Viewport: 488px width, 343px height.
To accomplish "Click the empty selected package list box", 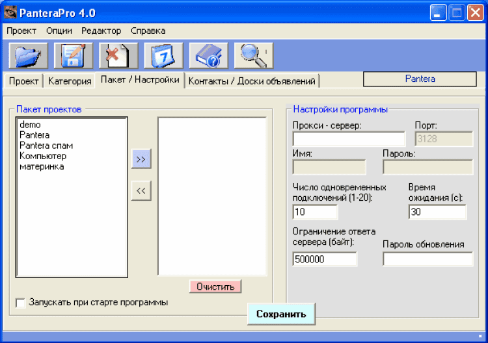I will pyautogui.click(x=212, y=196).
